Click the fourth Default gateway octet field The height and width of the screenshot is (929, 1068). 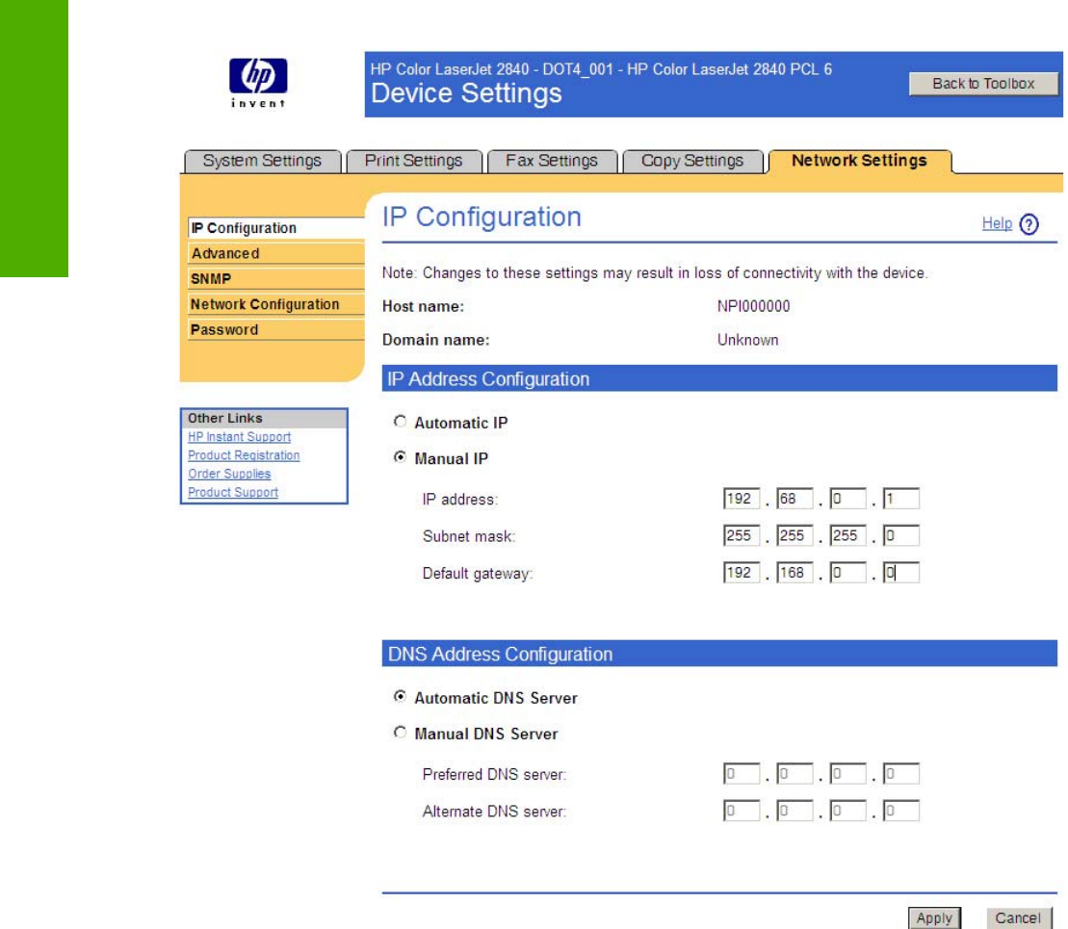point(901,572)
